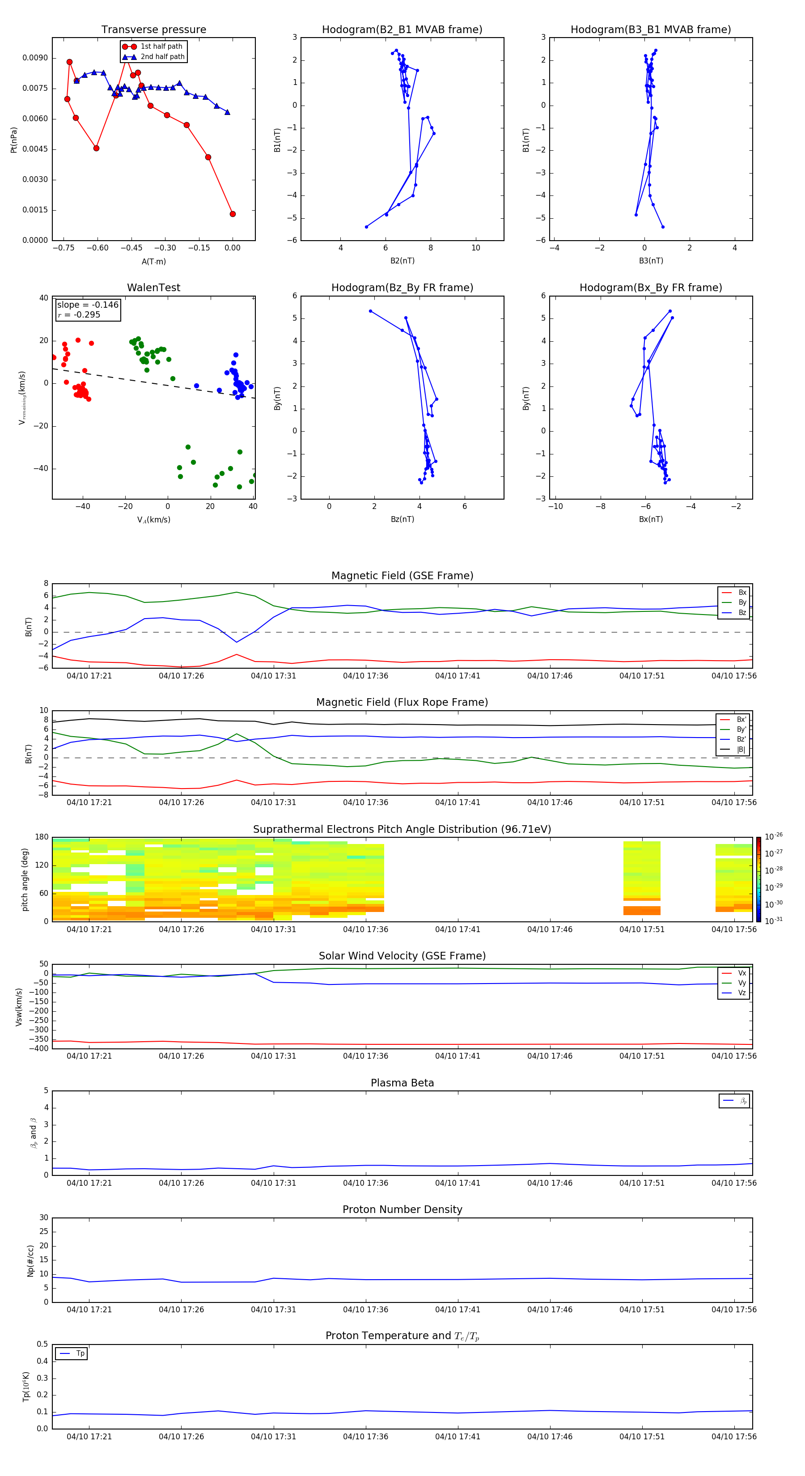Select the "Proton Temperature and Te/Tp" title
The height and width of the screenshot is (1476, 805).
tap(402, 1336)
